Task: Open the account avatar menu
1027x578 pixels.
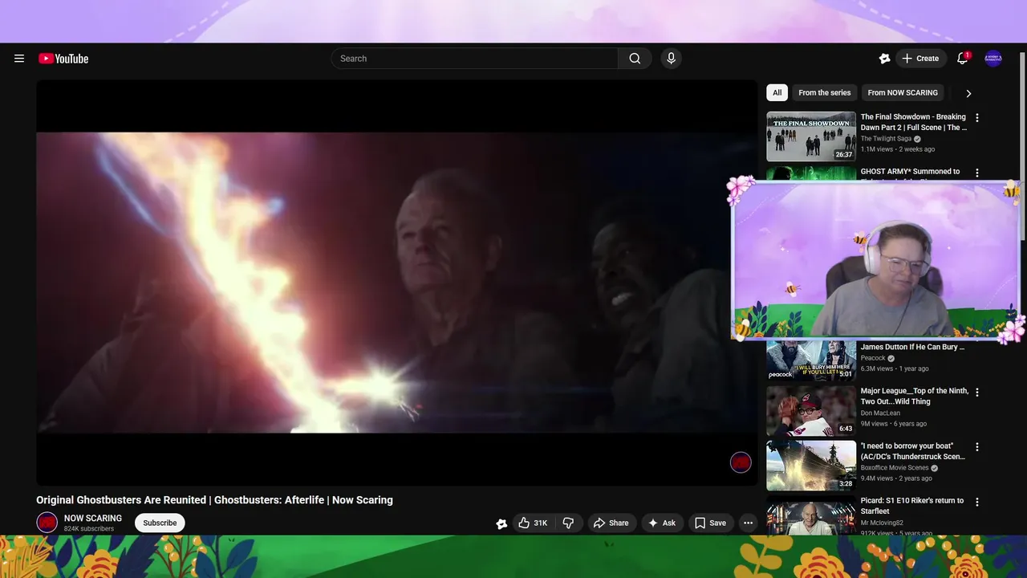Action: tap(993, 59)
